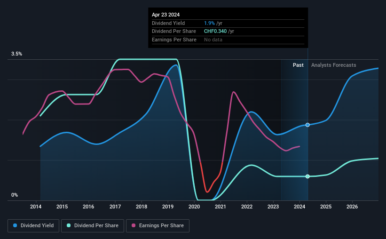The width and height of the screenshot is (386, 239).
Task: Click the Analysts Forecasts label
Action: pyautogui.click(x=333, y=65)
